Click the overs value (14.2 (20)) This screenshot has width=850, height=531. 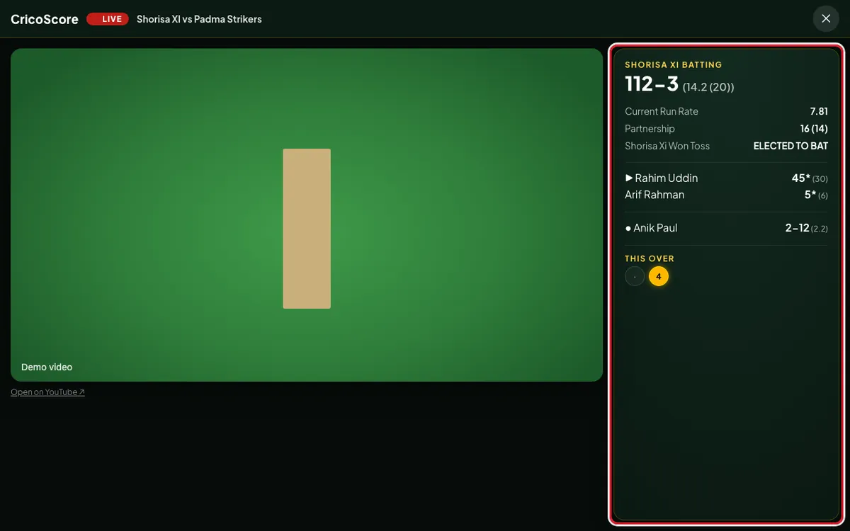(x=708, y=87)
